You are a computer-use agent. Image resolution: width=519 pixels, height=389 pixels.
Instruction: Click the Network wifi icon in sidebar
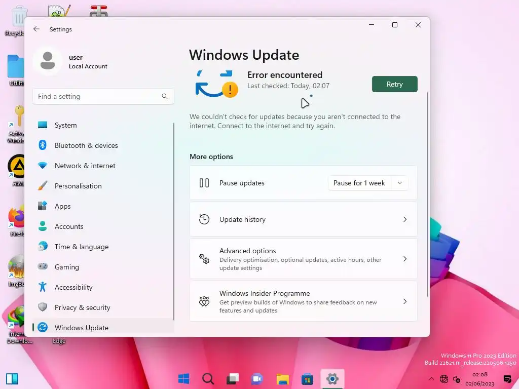tap(43, 165)
